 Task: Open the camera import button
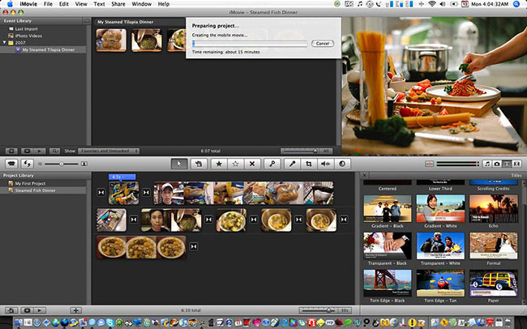click(x=12, y=164)
